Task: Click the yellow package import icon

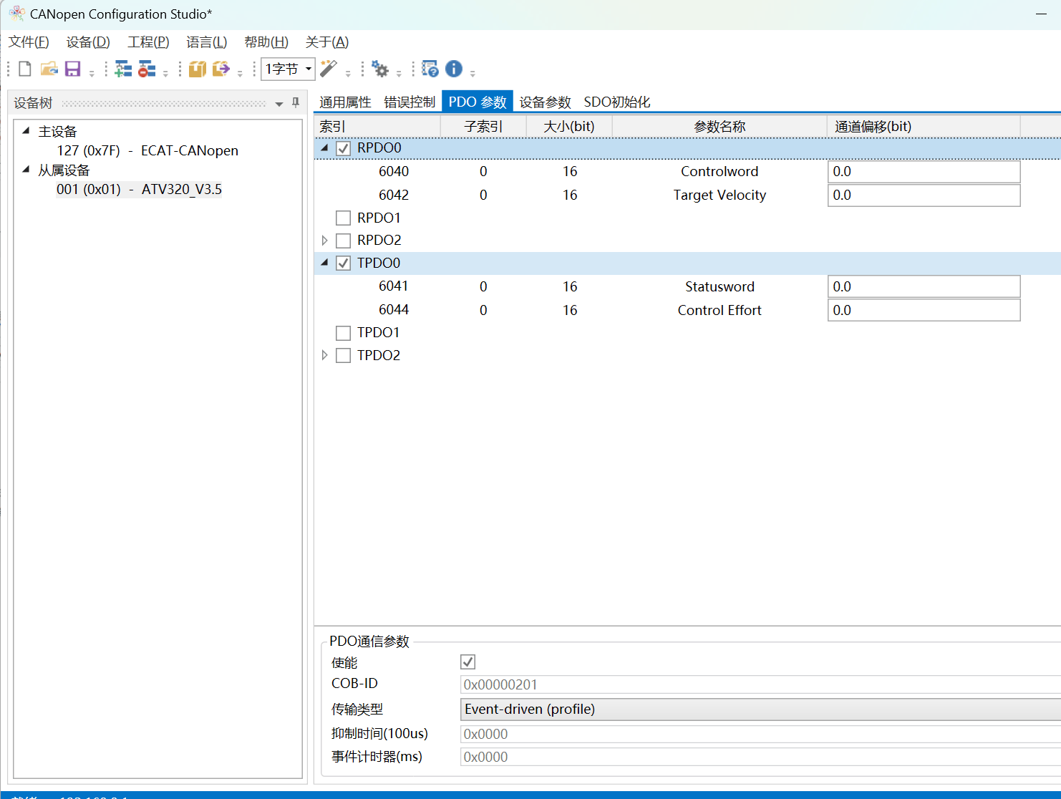Action: click(198, 69)
